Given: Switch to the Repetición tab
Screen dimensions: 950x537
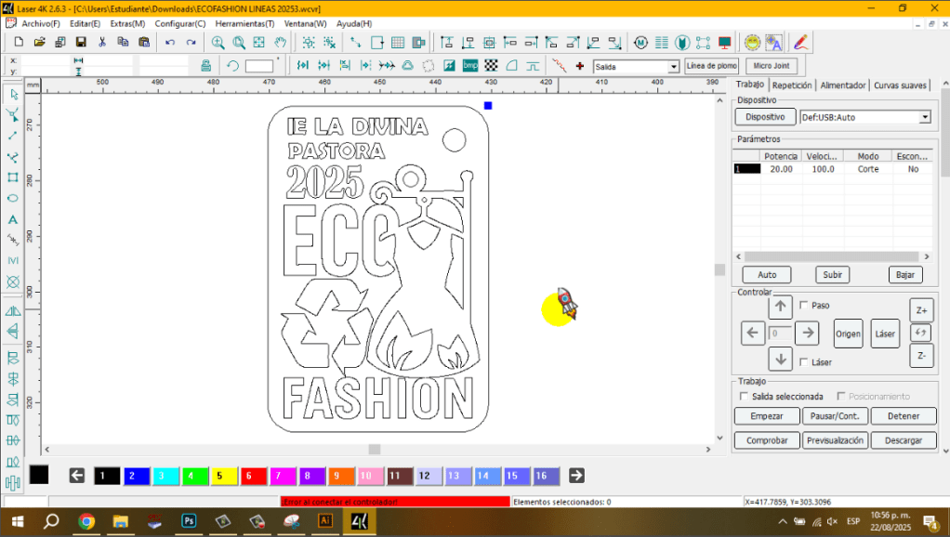Looking at the screenshot, I should coord(791,85).
